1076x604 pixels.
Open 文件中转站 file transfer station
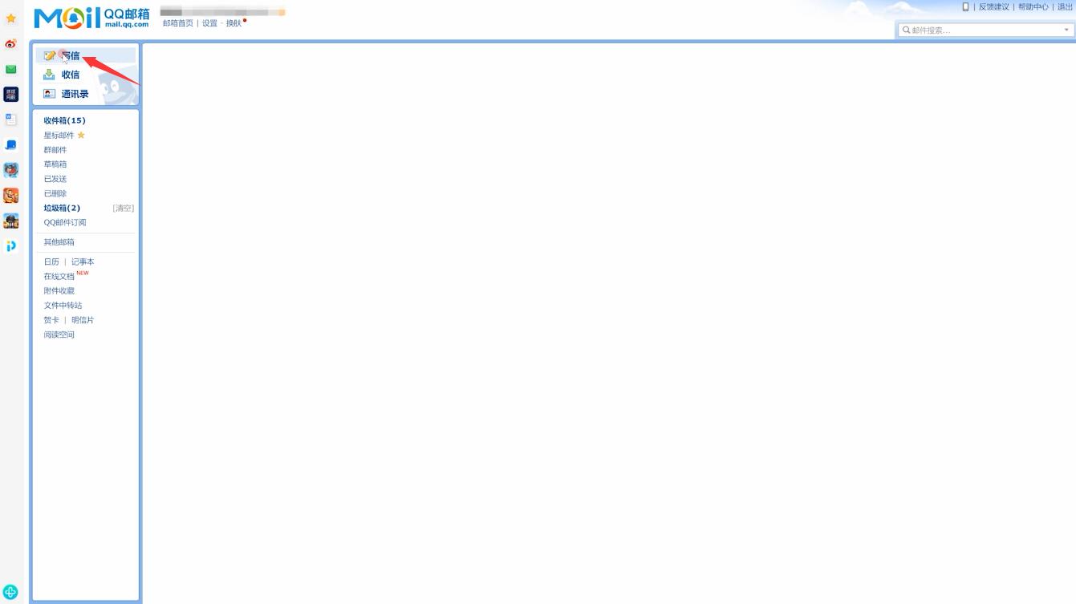pos(63,306)
